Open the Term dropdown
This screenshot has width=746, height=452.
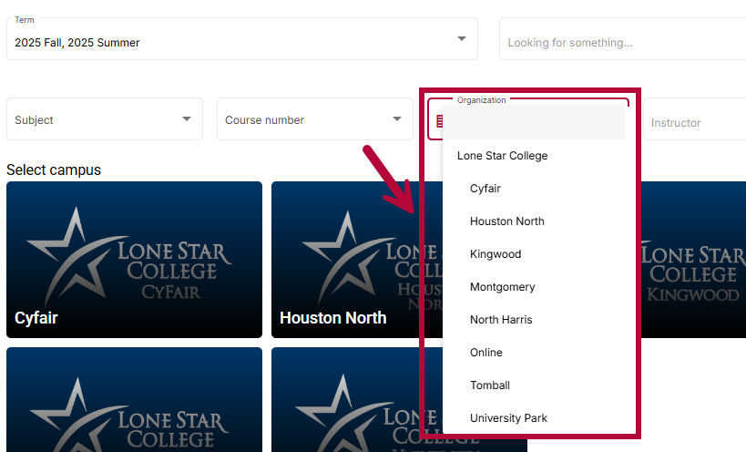[242, 39]
